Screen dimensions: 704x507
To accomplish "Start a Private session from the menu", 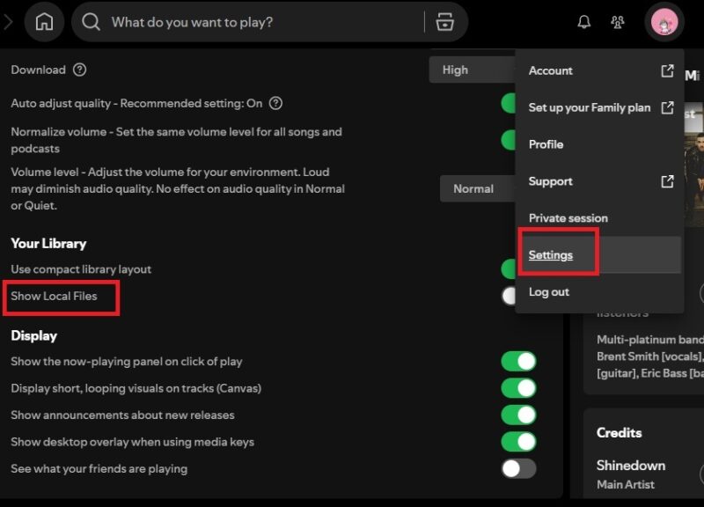I will (x=568, y=217).
